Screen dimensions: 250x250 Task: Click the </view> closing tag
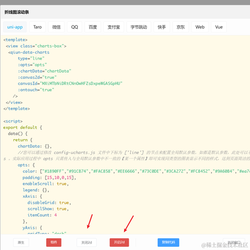click(x=14, y=102)
